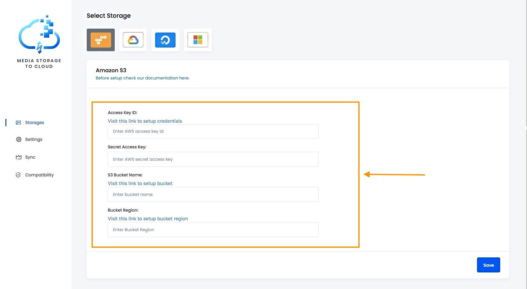
Task: Select the Google Cloud Storage icon
Action: click(x=133, y=39)
